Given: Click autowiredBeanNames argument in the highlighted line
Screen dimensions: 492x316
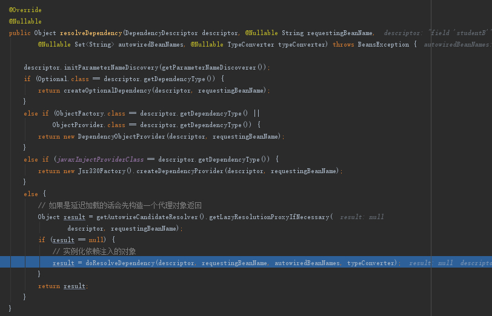Looking at the screenshot, I should click(308, 263).
